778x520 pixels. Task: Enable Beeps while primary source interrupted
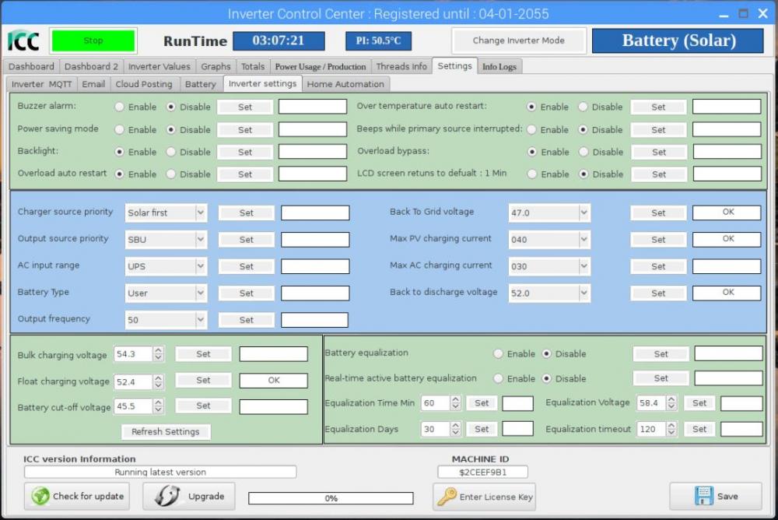532,130
